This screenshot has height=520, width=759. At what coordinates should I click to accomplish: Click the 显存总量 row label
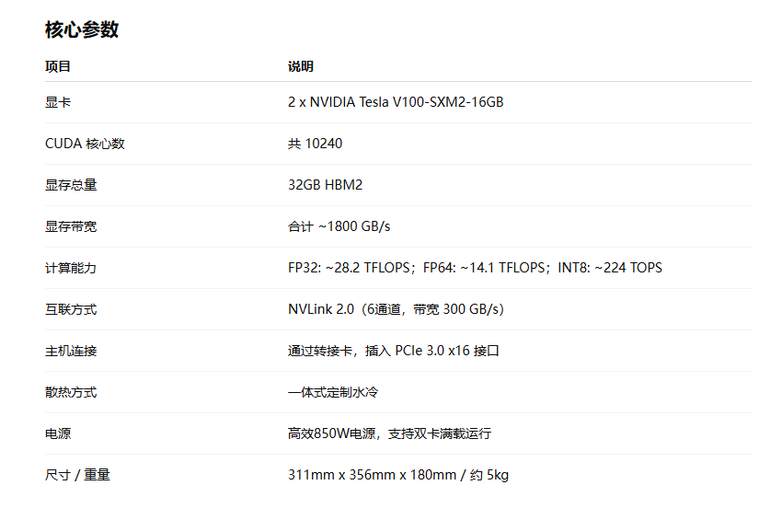tap(71, 185)
